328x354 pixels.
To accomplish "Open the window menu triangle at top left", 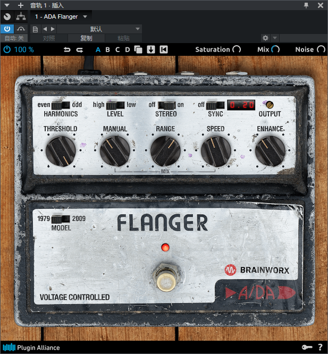I will tap(7, 5).
